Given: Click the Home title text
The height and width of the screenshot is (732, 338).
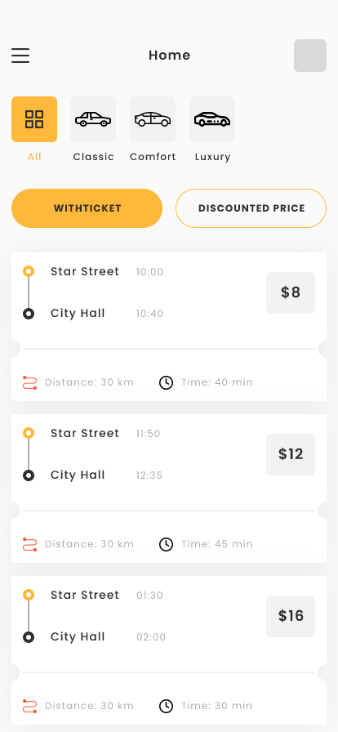Looking at the screenshot, I should tap(170, 55).
